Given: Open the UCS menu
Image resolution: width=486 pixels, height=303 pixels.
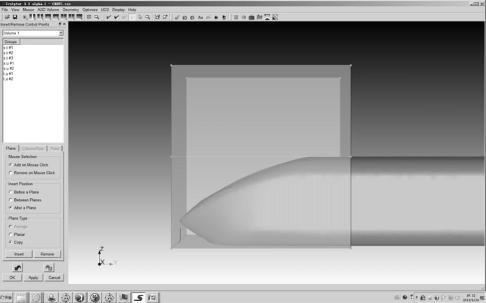Looking at the screenshot, I should (105, 10).
